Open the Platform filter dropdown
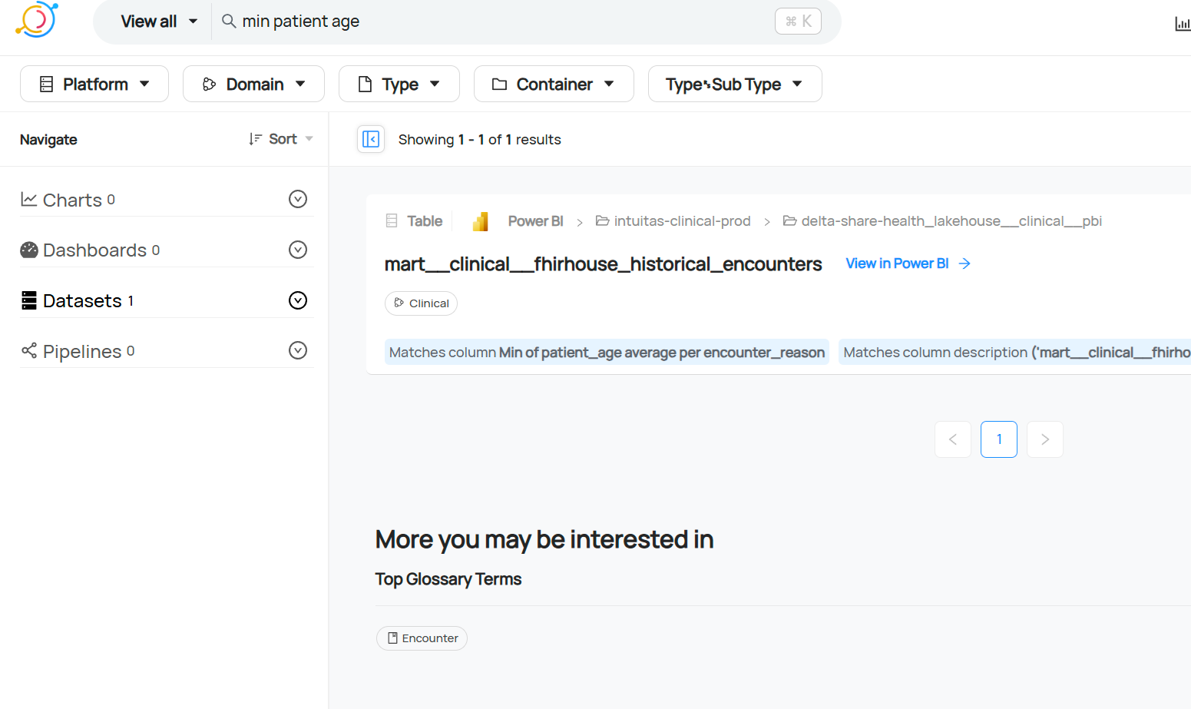This screenshot has height=709, width=1191. point(94,84)
